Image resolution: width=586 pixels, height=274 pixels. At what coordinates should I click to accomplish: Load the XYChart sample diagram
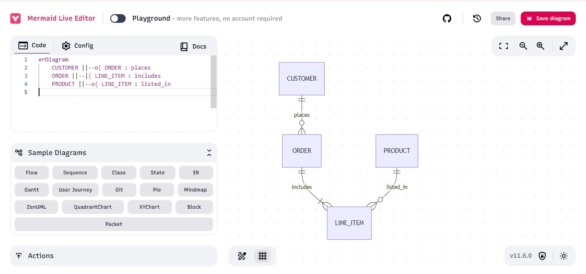[x=150, y=207]
